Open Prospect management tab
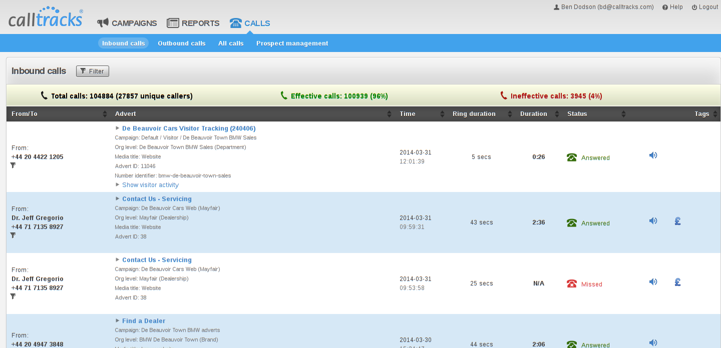Viewport: 721px width, 348px height. pyautogui.click(x=292, y=43)
